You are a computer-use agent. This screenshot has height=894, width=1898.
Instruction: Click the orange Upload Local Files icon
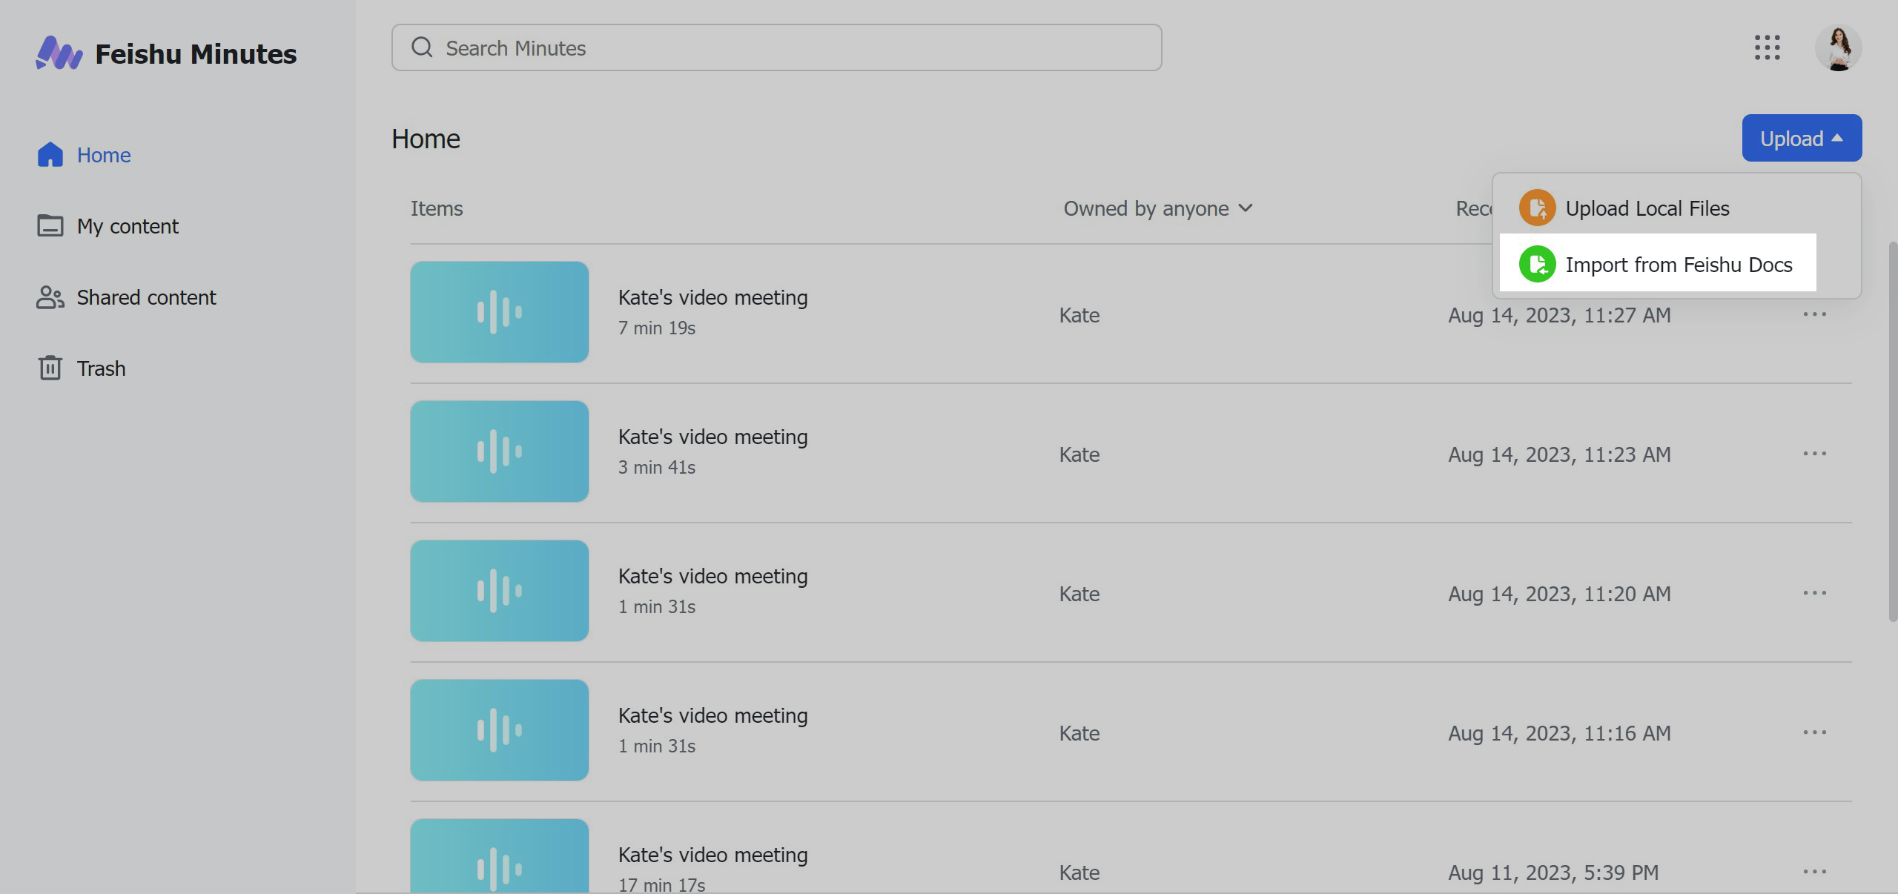[x=1538, y=208]
